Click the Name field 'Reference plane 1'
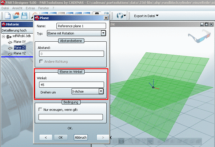 81,26
